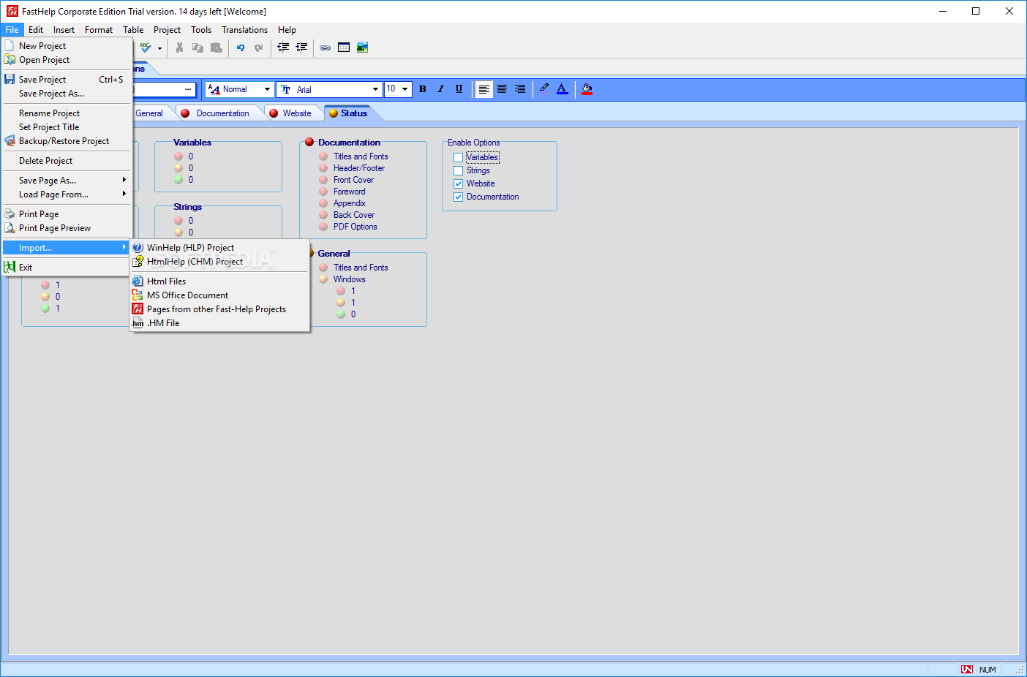Toggle bold formatting
The width and height of the screenshot is (1027, 677).
(422, 89)
